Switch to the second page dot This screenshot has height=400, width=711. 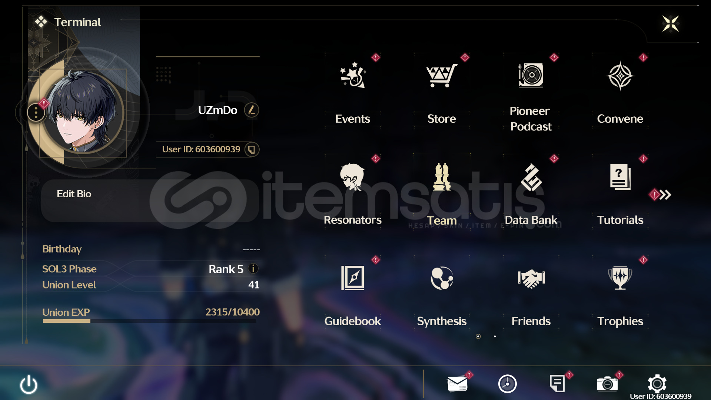495,337
